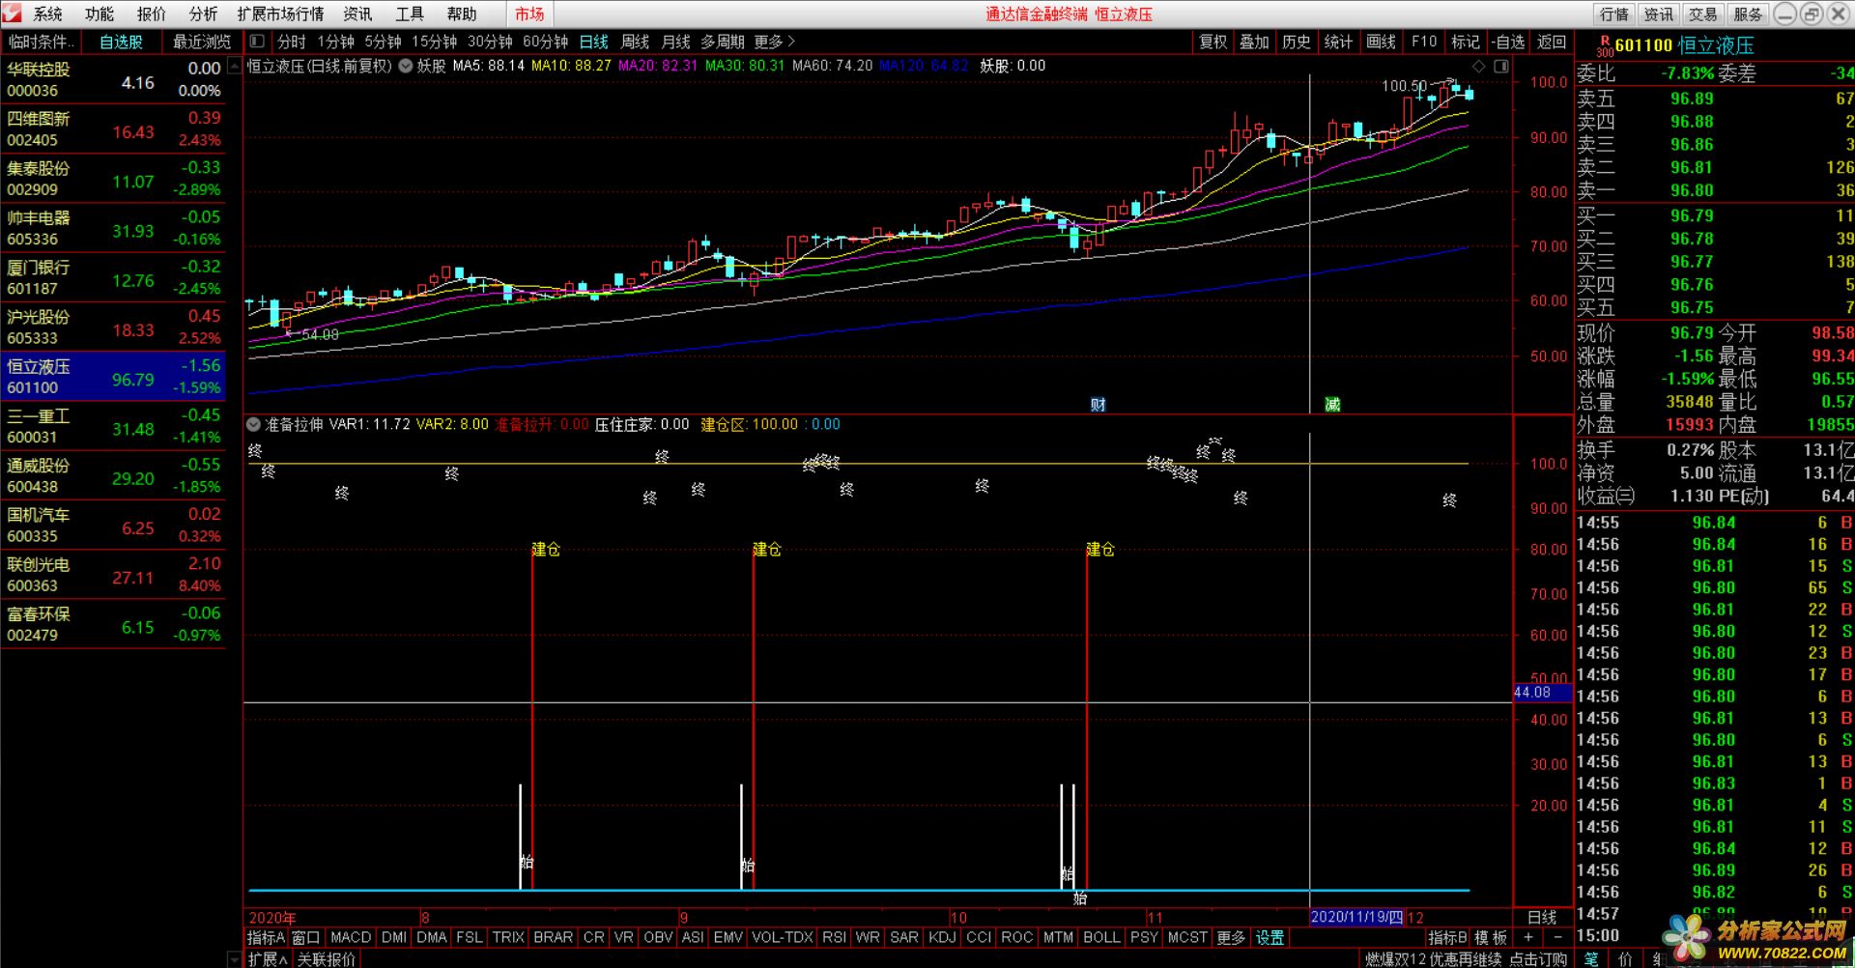This screenshot has width=1855, height=968.
Task: Click the 关联报价 tab
Action: [327, 958]
